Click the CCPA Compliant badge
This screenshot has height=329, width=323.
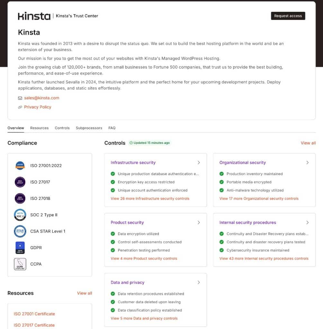click(x=20, y=264)
